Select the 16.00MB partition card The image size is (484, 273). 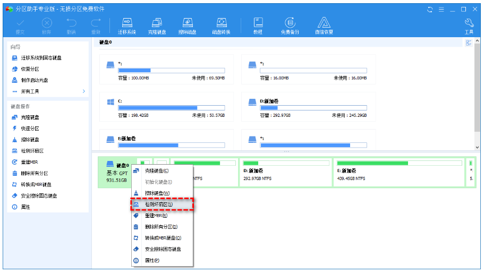(308, 70)
